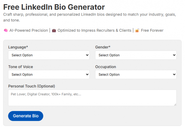
Task: Click the Personal Touch (Optional) label
Action: [x=32, y=86]
